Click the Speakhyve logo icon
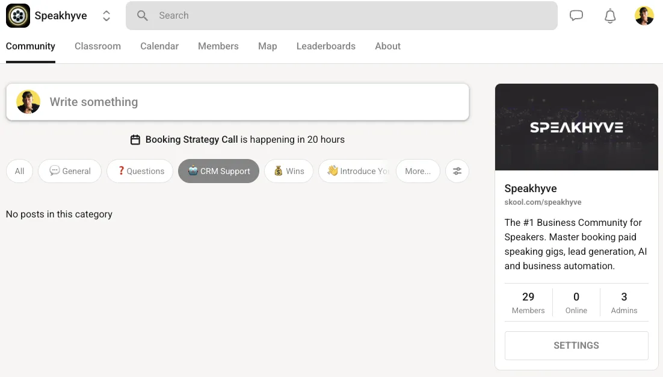 tap(18, 16)
